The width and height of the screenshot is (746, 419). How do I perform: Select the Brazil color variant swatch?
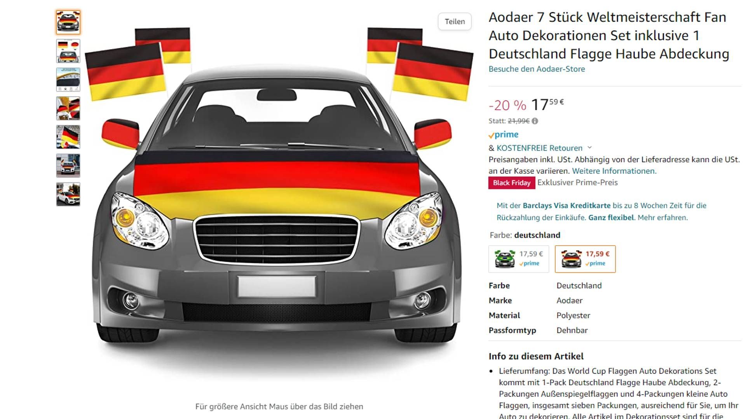click(x=519, y=259)
